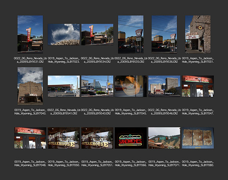Screen dimensions: 228x180
Task: Open the neon Sandwiches sign thumbnail
Action: point(131,138)
